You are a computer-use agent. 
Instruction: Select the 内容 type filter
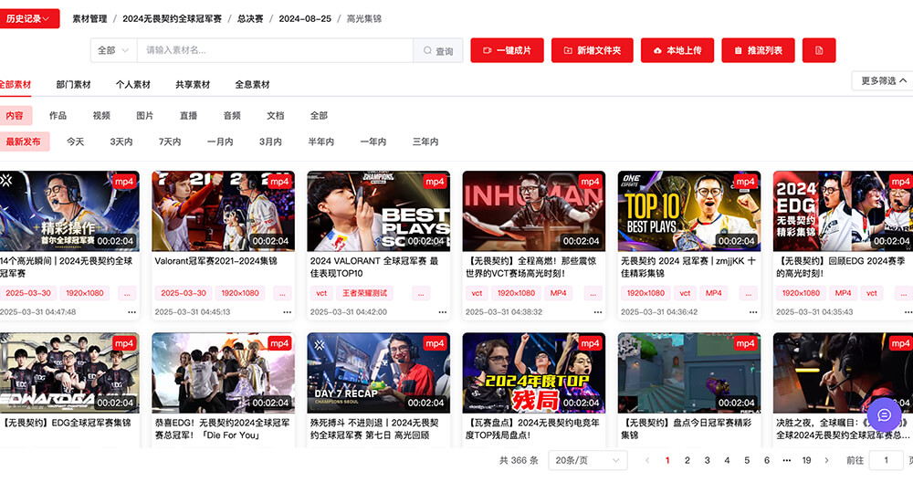(x=16, y=116)
